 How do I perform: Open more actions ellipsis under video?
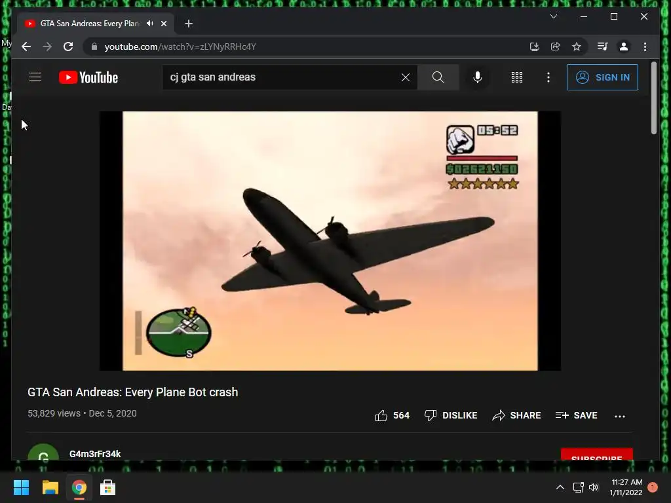pyautogui.click(x=620, y=416)
